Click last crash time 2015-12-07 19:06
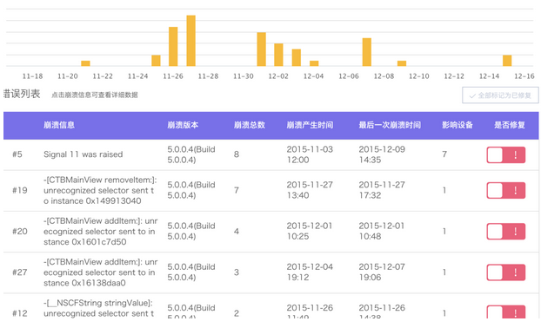 (382, 272)
